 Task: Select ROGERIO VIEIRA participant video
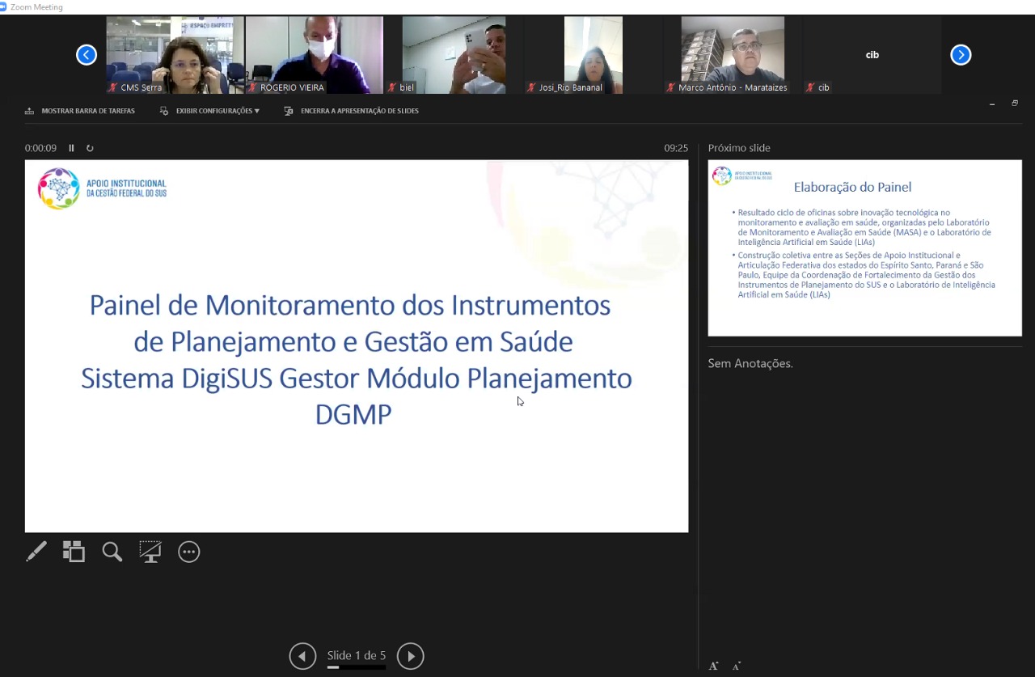coord(315,55)
